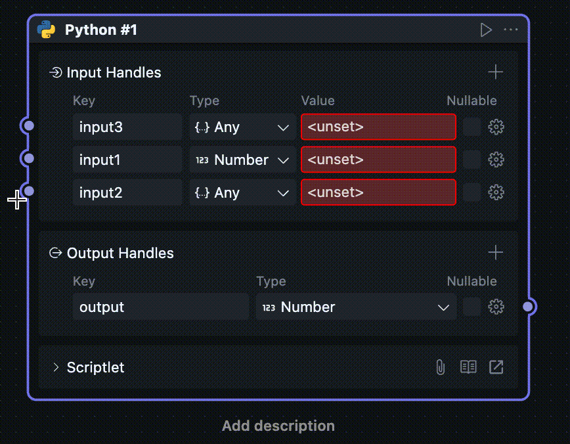Screen dimensions: 570x444
Task: Add a new output handle
Action: [x=496, y=253]
